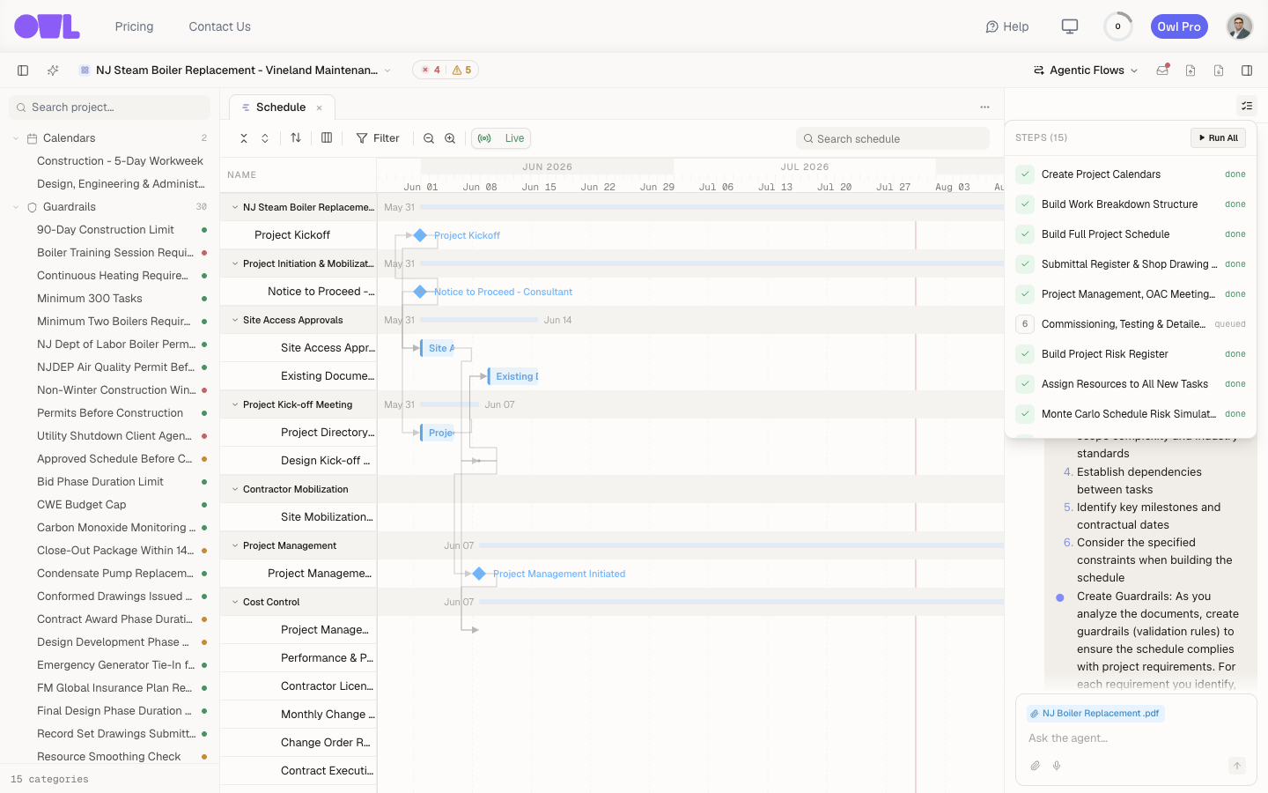Expand all schedule rows icon

(265, 138)
